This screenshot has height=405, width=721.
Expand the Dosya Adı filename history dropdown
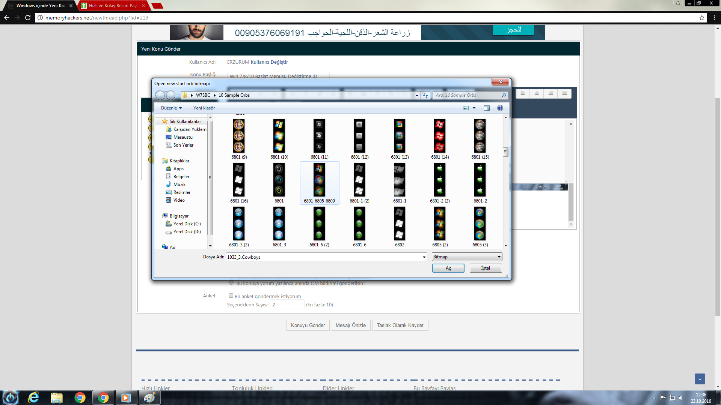tap(424, 257)
